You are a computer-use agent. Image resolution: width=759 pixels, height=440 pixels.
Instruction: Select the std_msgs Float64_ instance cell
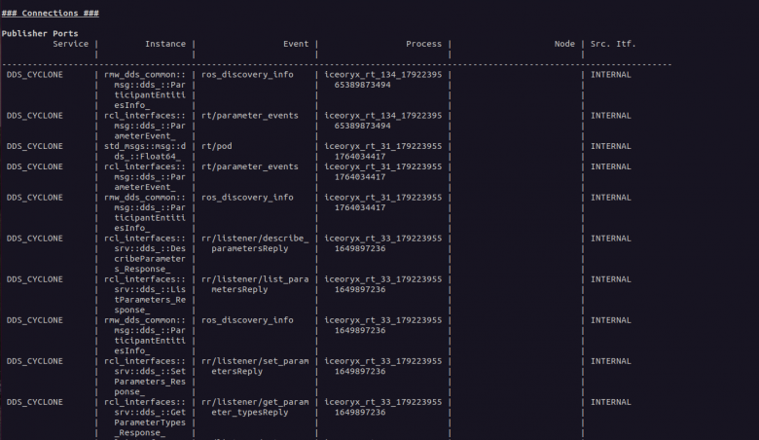pos(145,152)
